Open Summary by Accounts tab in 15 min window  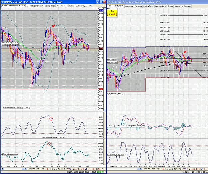pos(183,6)
